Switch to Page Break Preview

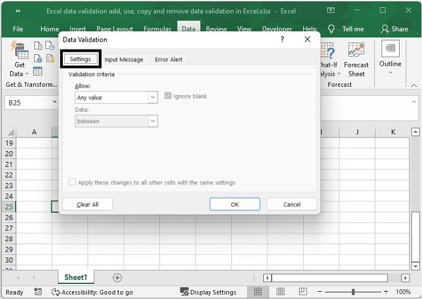[303, 292]
